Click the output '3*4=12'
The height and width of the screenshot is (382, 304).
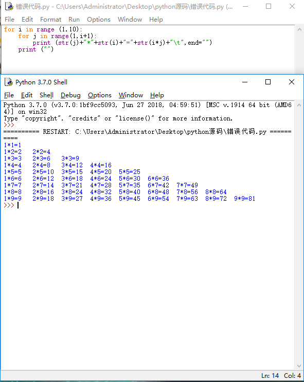tap(72, 165)
